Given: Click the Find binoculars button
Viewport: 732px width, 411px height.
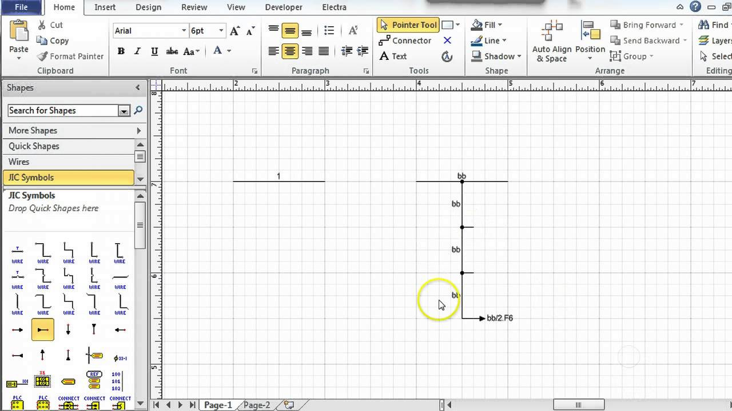Looking at the screenshot, I should (714, 25).
